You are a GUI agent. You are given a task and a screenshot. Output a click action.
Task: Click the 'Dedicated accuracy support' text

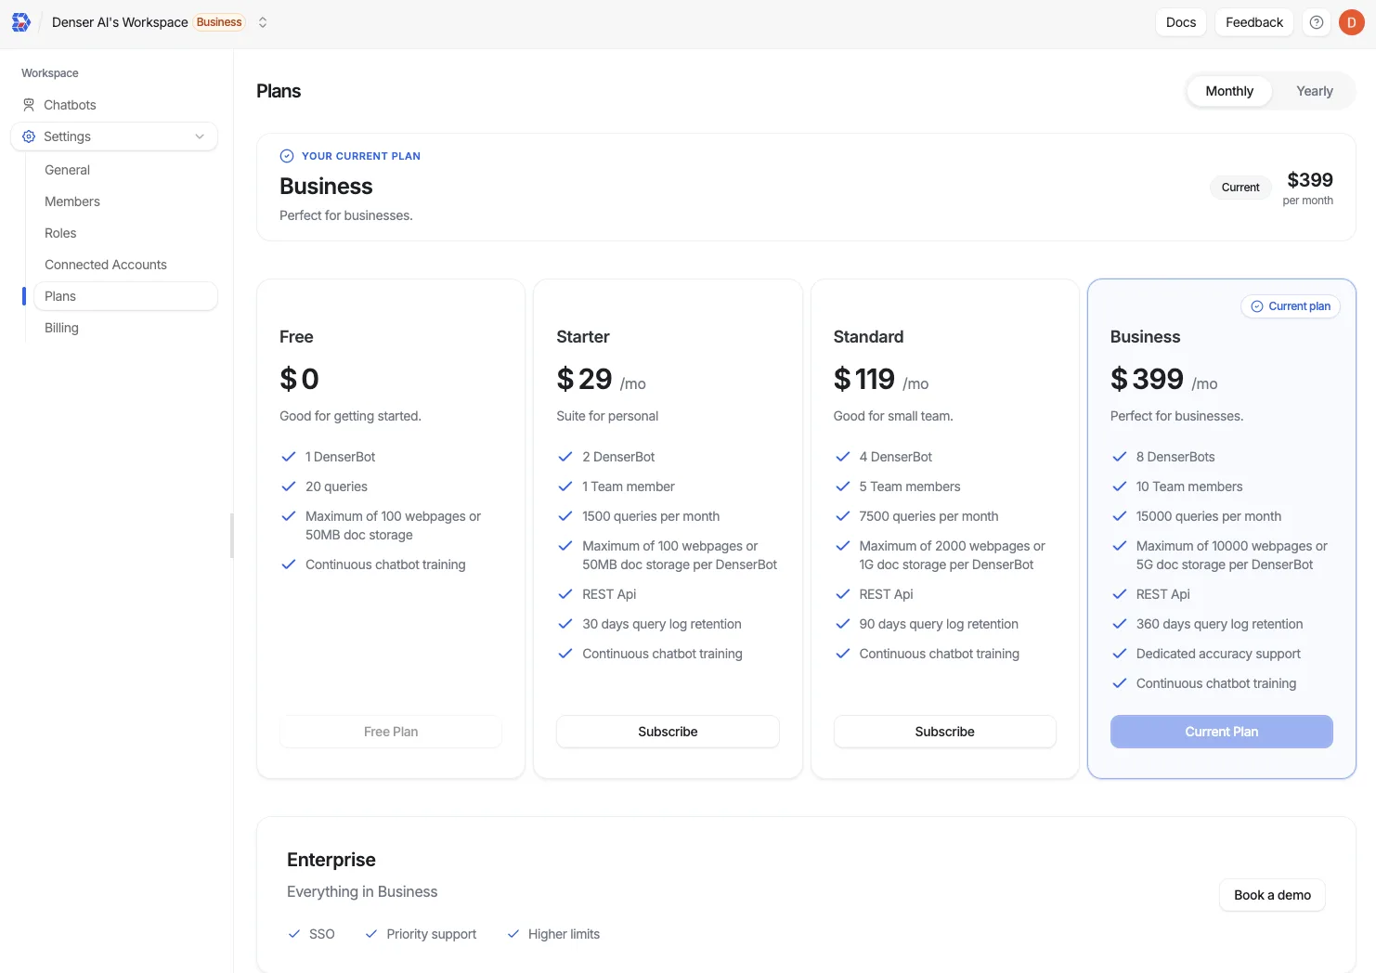(x=1218, y=654)
